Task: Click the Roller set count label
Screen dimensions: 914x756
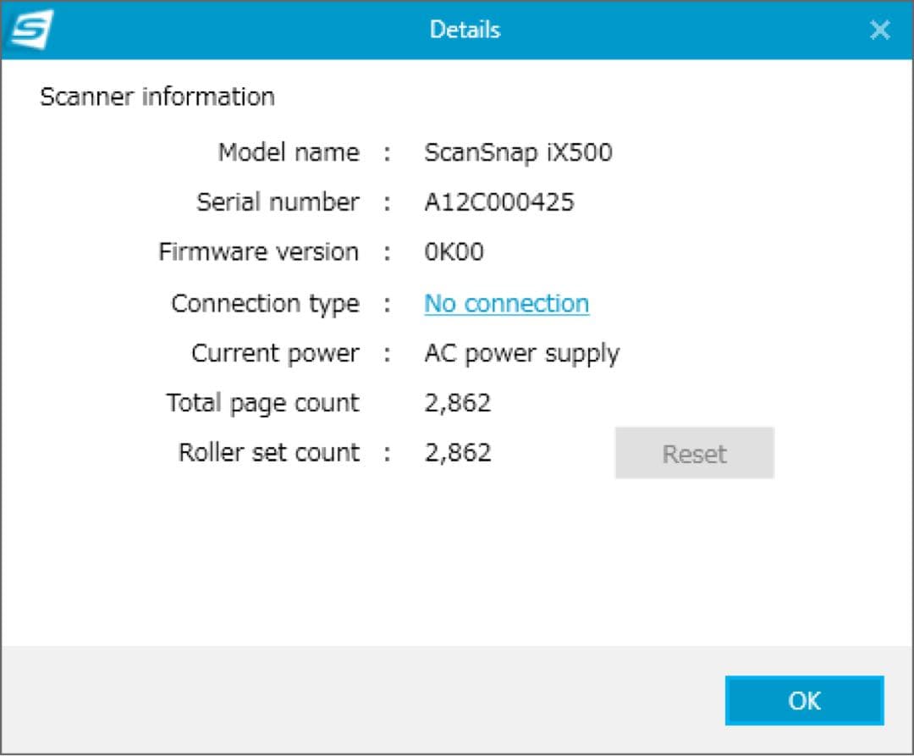Action: coord(269,452)
